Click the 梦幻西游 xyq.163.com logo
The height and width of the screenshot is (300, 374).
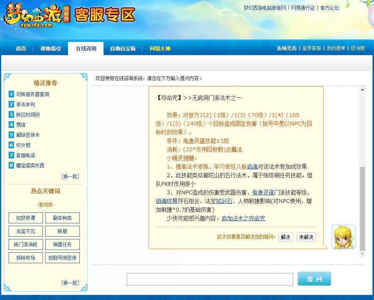tap(37, 15)
